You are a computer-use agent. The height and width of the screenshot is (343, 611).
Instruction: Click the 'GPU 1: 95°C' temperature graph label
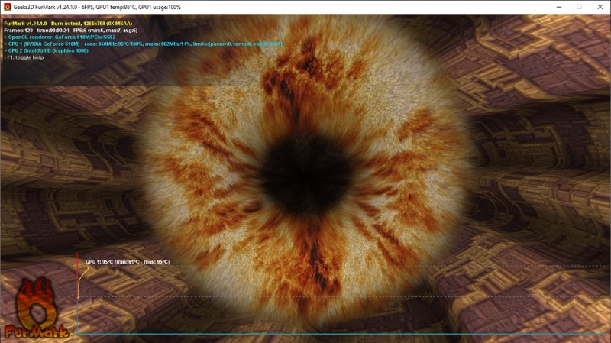point(128,261)
